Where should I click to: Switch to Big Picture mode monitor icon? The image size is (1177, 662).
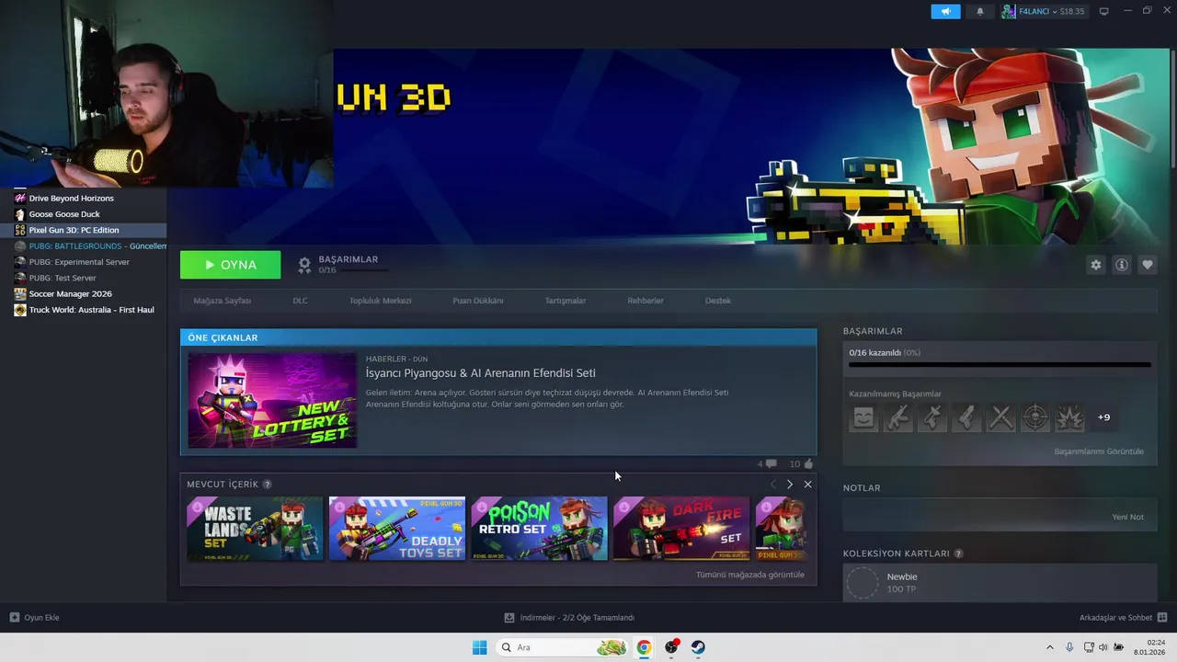click(x=1104, y=11)
